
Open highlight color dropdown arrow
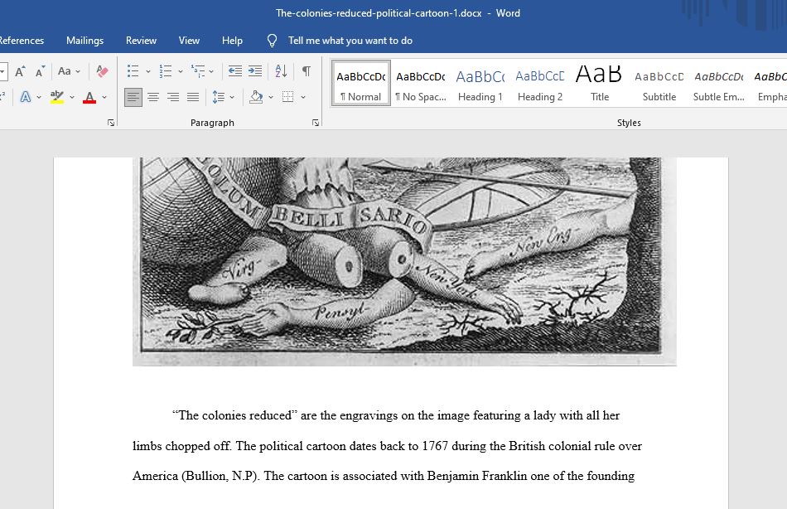tap(72, 97)
